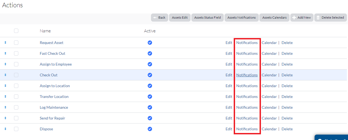Click the reorder handle for Assign to Location
Screen dimensions: 348x140
pyautogui.click(x=5, y=86)
